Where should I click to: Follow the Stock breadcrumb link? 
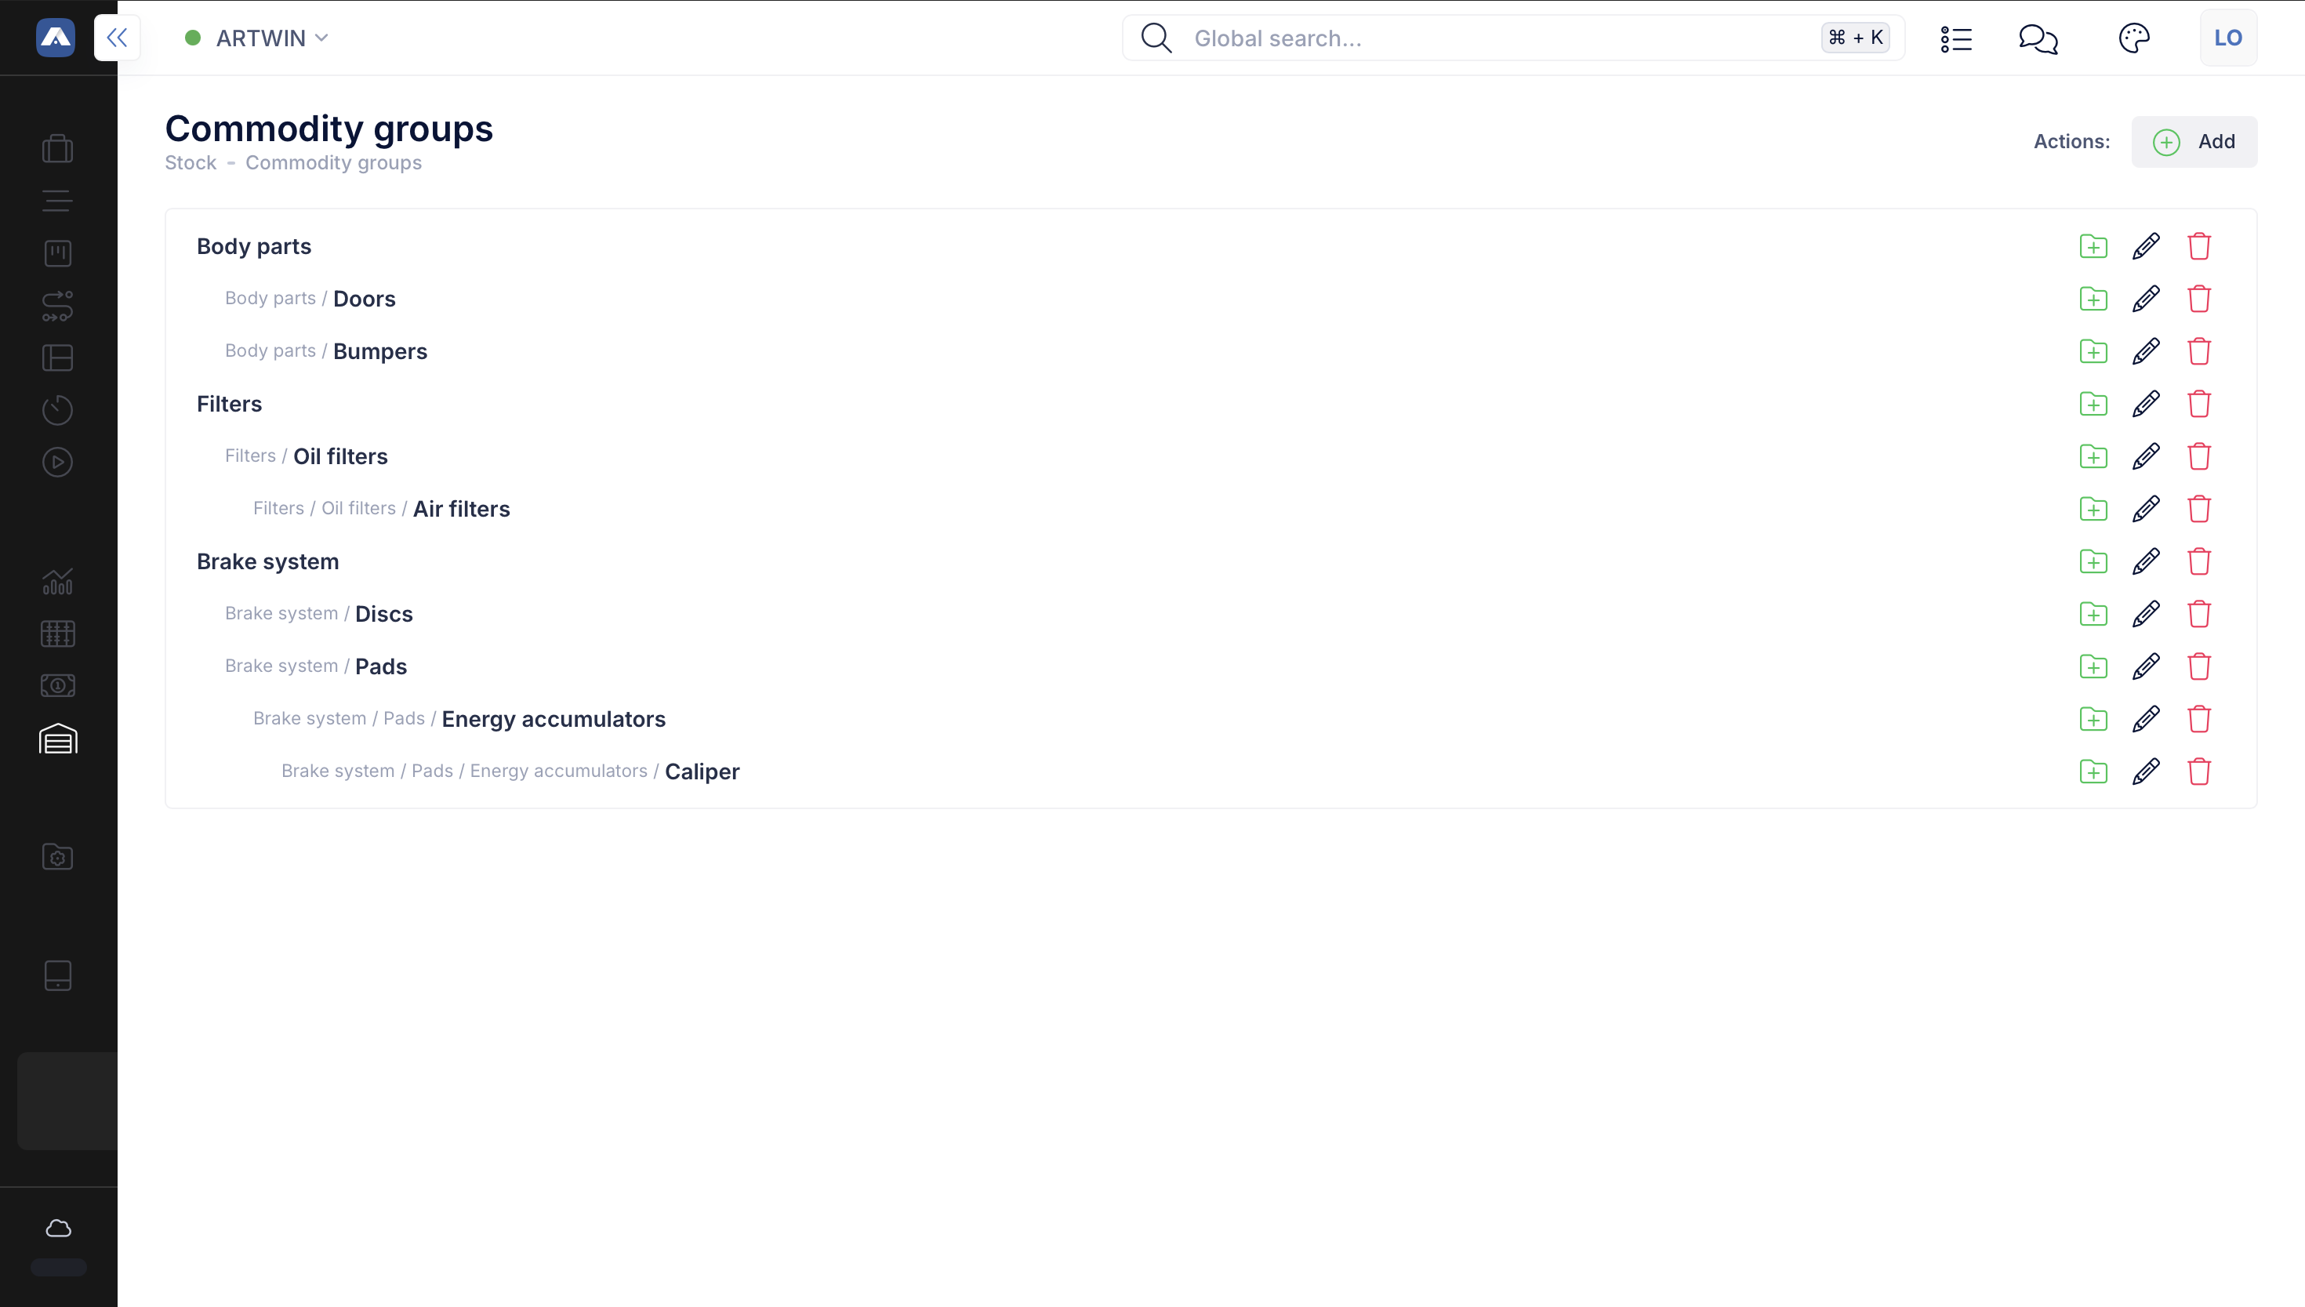click(191, 163)
